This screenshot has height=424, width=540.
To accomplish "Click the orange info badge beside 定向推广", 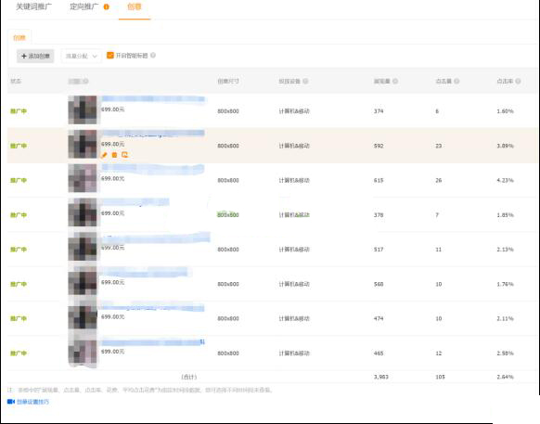I will [107, 6].
